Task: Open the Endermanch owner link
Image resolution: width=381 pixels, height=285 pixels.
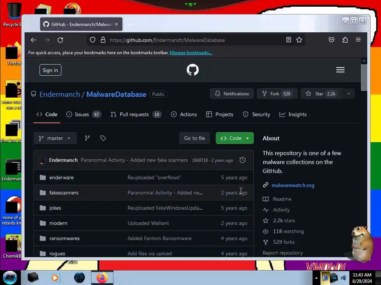Action: (x=60, y=94)
